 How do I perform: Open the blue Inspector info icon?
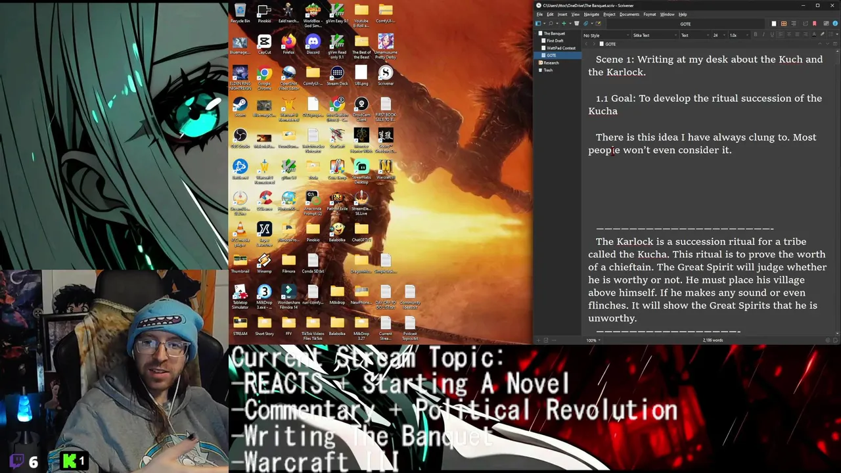tap(835, 24)
